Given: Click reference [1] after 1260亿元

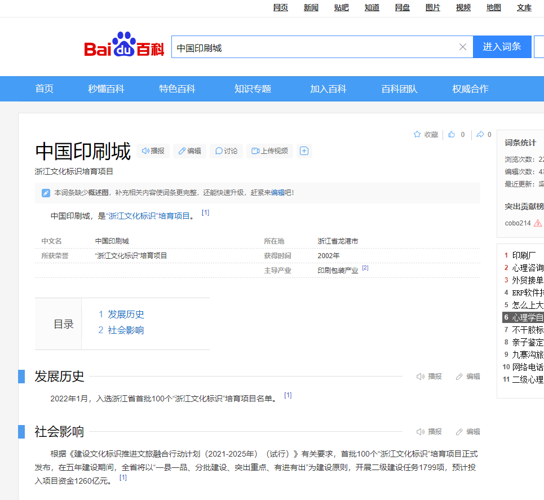Looking at the screenshot, I should point(123,478).
